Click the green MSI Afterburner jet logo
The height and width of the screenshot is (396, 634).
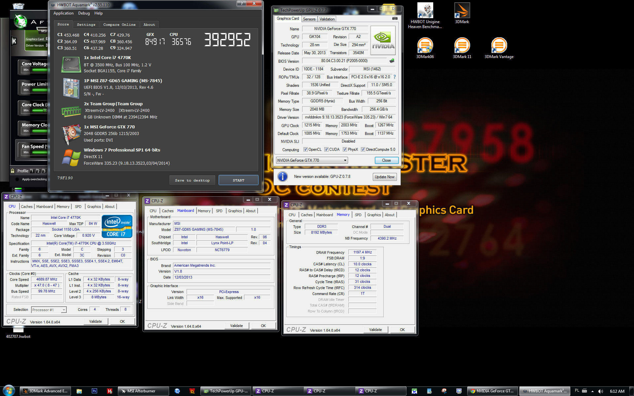[20, 21]
